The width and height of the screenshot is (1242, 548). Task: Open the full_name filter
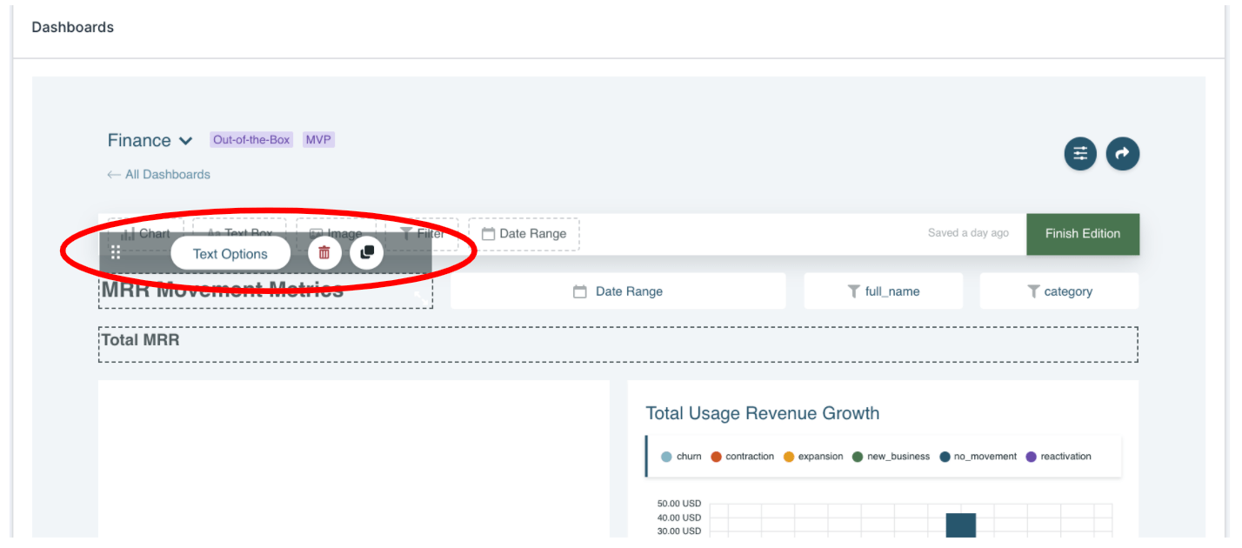click(x=883, y=291)
